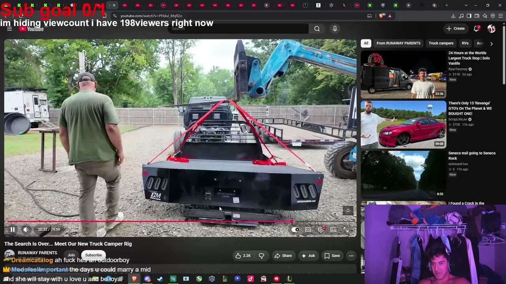Open the RUNAWAY PARENTS channel name
The image size is (506, 284).
point(38,253)
